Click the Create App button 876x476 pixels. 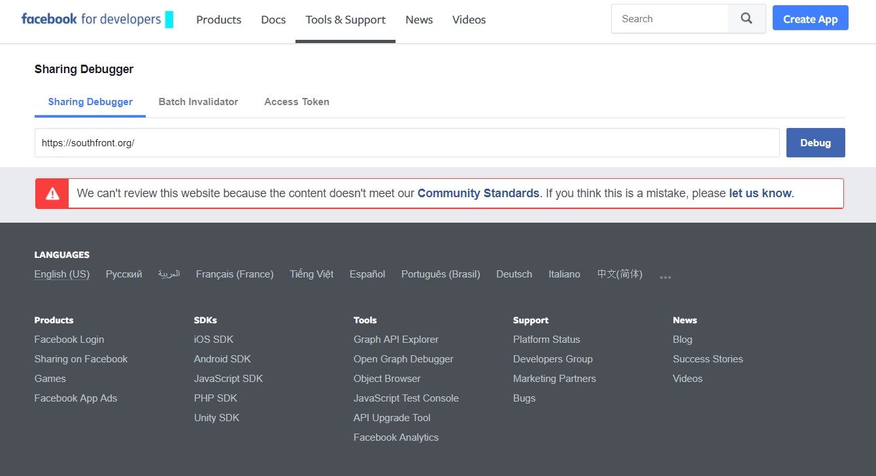(810, 19)
